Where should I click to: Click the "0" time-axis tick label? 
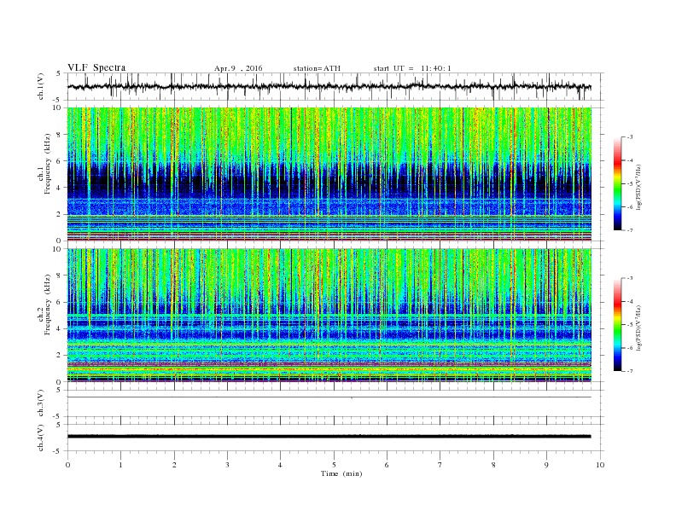[67, 465]
